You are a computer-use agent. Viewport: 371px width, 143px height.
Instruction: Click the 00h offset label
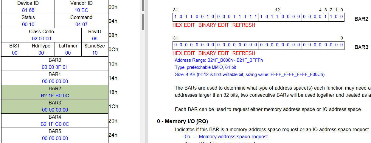[x=113, y=7]
